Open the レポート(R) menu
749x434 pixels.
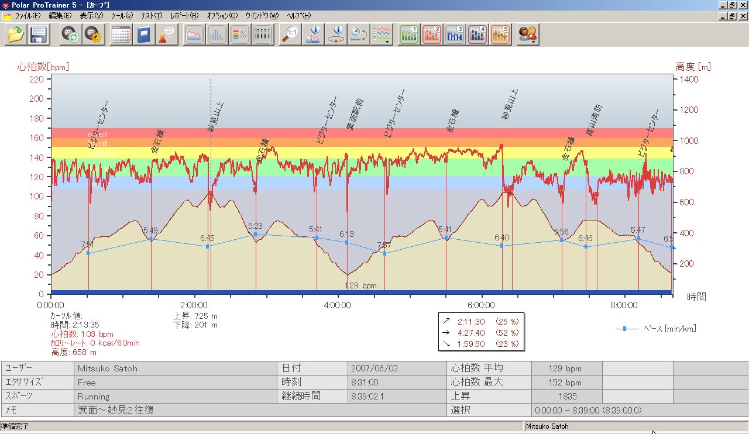pos(184,16)
